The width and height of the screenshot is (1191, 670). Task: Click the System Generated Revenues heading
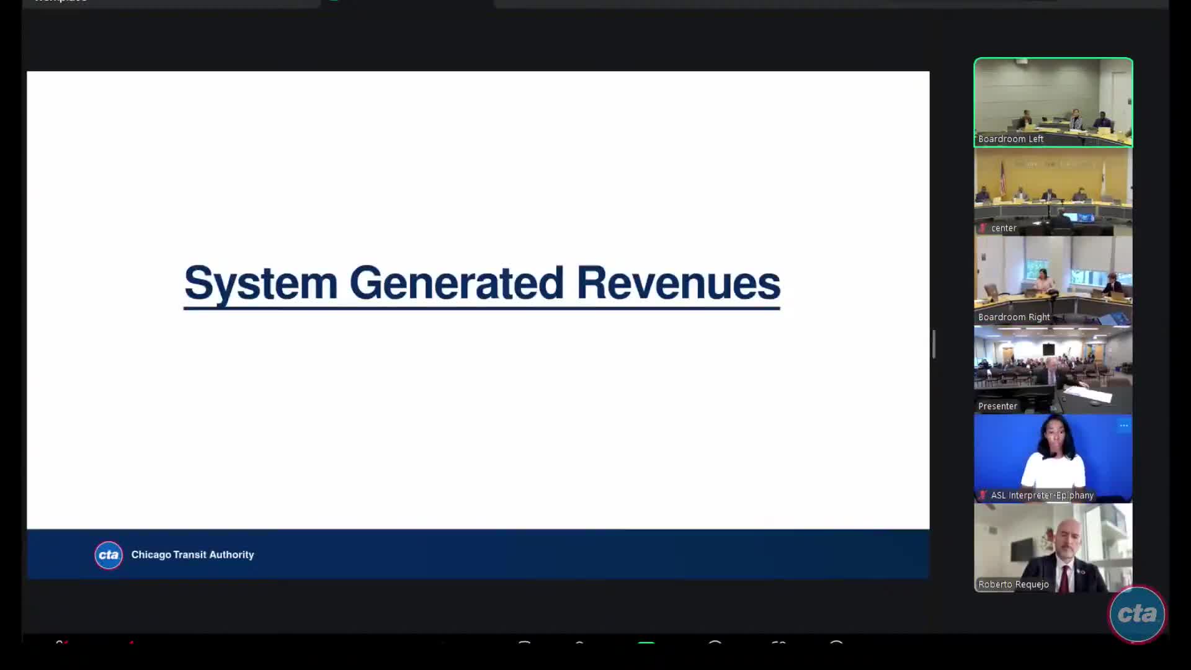click(481, 283)
